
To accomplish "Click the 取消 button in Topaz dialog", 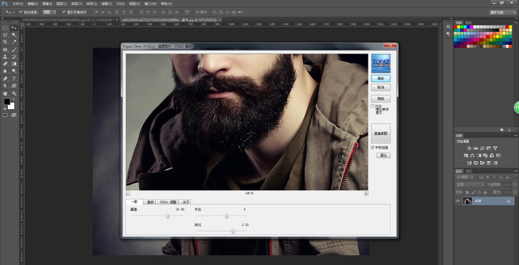I will [x=380, y=87].
